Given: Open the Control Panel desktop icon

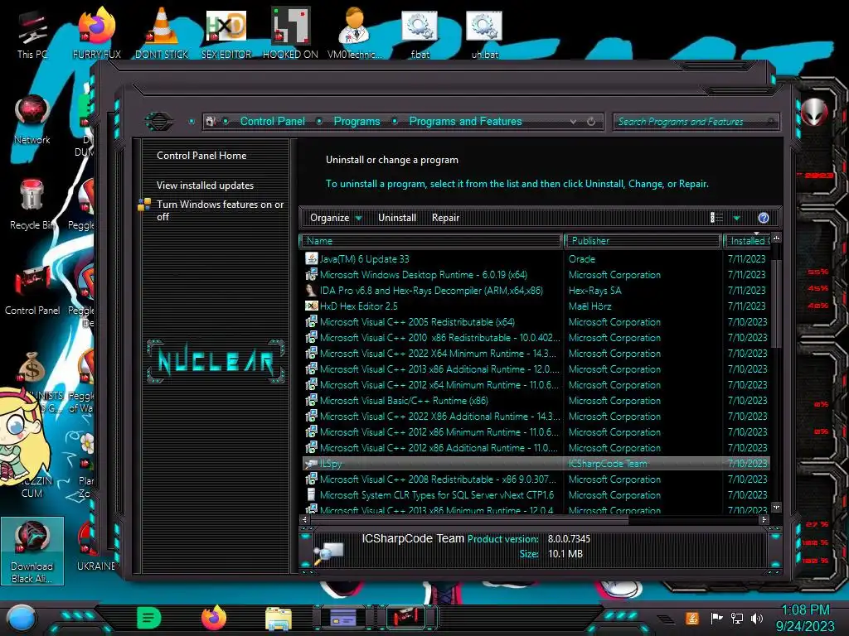Looking at the screenshot, I should (32, 290).
